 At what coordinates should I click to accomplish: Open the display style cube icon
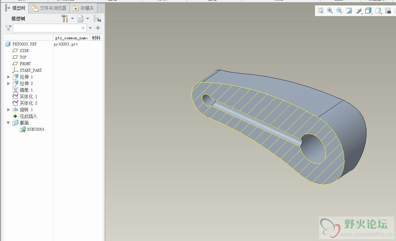(368, 11)
